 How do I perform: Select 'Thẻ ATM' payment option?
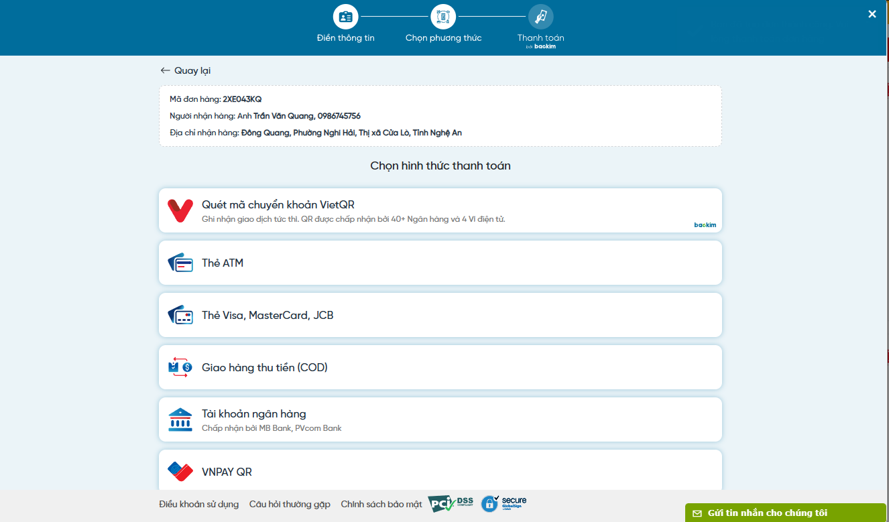pyautogui.click(x=223, y=263)
